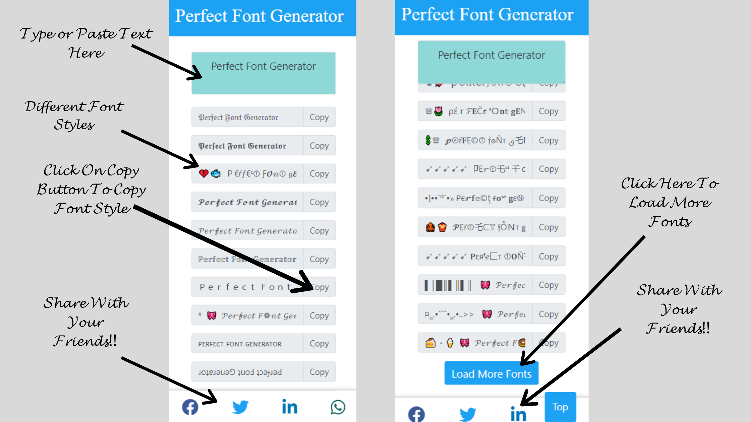
Task: Copy the fraktur bold font style
Action: tap(319, 145)
